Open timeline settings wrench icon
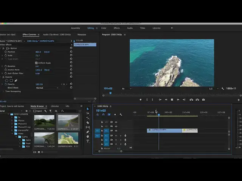This screenshot has width=242, height=181. (x=121, y=115)
